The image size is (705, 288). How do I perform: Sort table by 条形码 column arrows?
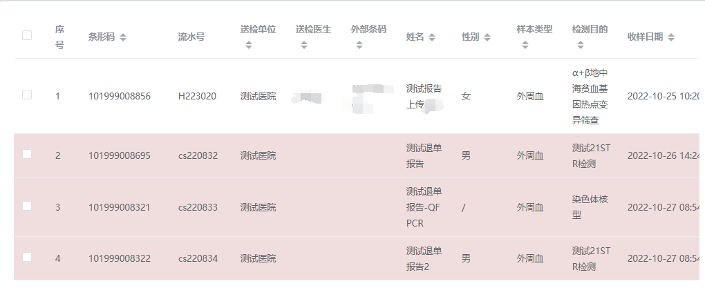tap(123, 37)
